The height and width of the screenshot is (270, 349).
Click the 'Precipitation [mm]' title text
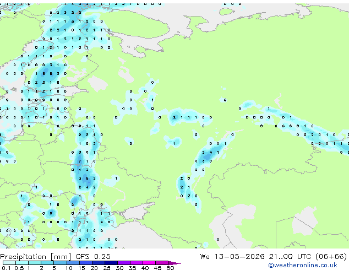pos(35,257)
